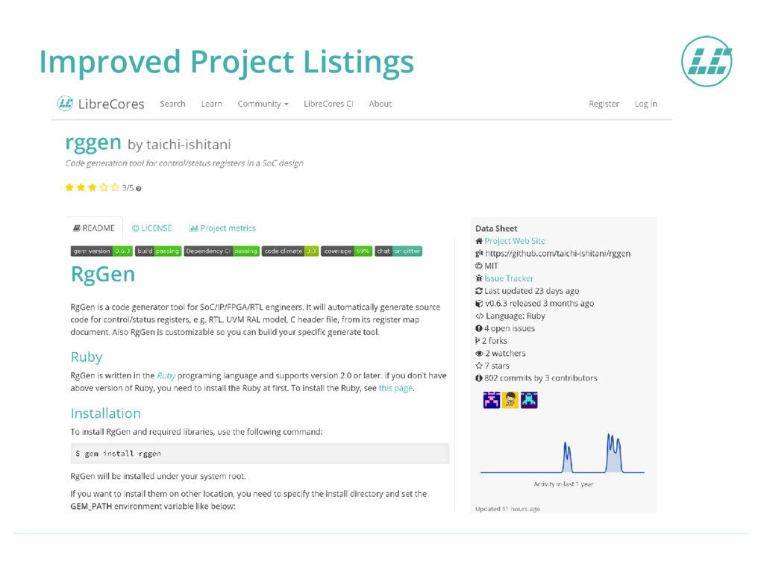
Task: Click the rating help question icon
Action: point(139,189)
